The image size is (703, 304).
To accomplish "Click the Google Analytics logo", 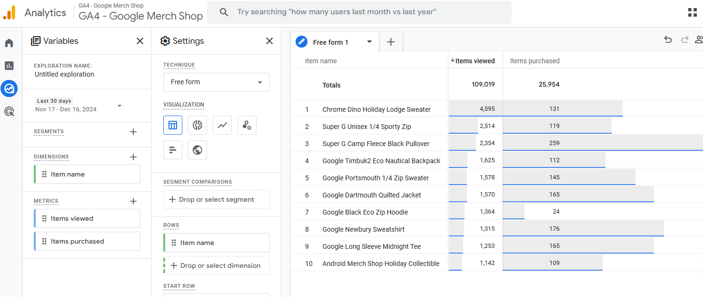I will pos(10,13).
